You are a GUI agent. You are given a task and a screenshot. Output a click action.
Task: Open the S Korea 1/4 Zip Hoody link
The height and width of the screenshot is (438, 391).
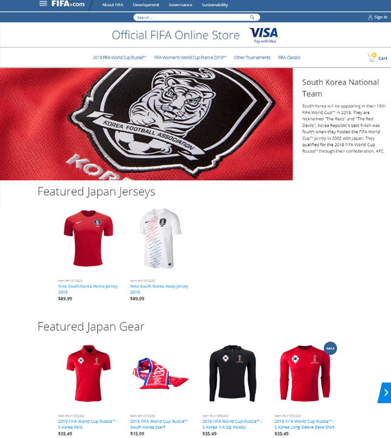tap(232, 425)
